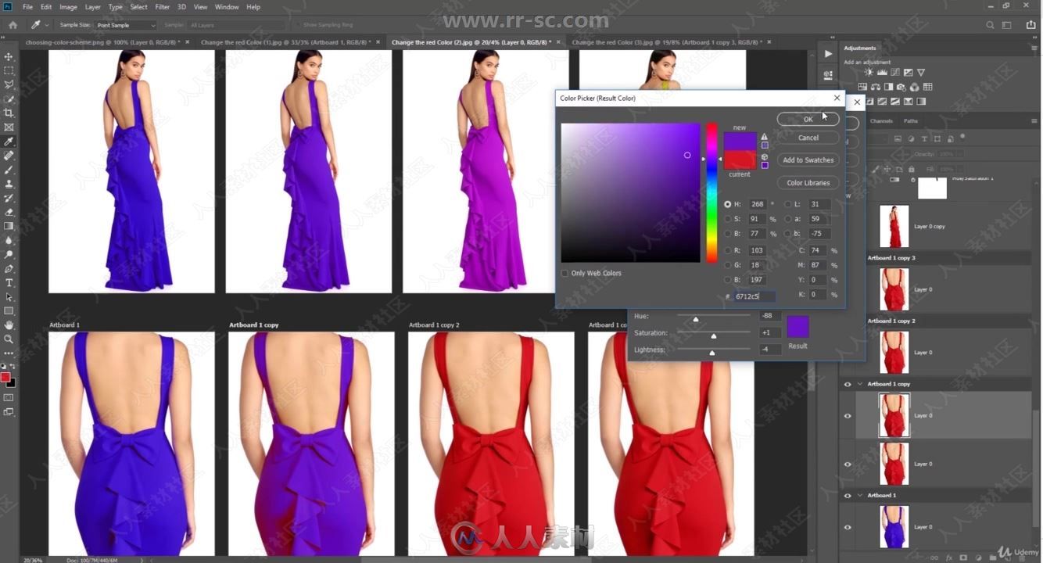This screenshot has height=563, width=1043.
Task: Click Add to Swatches button
Action: click(808, 160)
